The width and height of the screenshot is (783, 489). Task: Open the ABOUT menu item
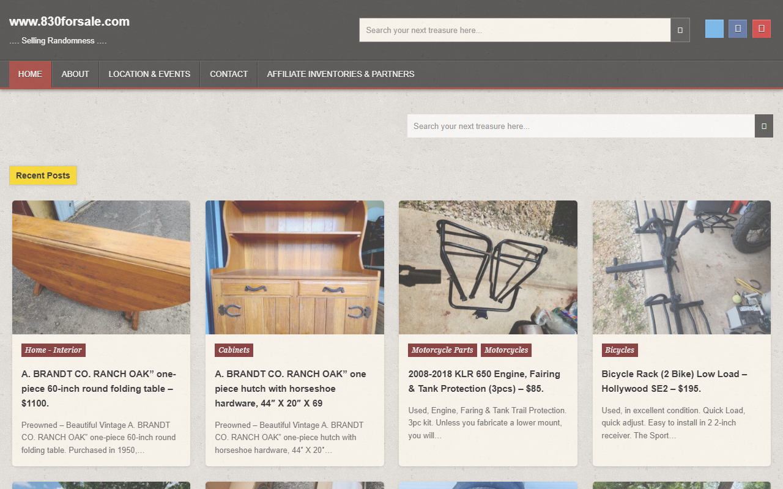[75, 74]
